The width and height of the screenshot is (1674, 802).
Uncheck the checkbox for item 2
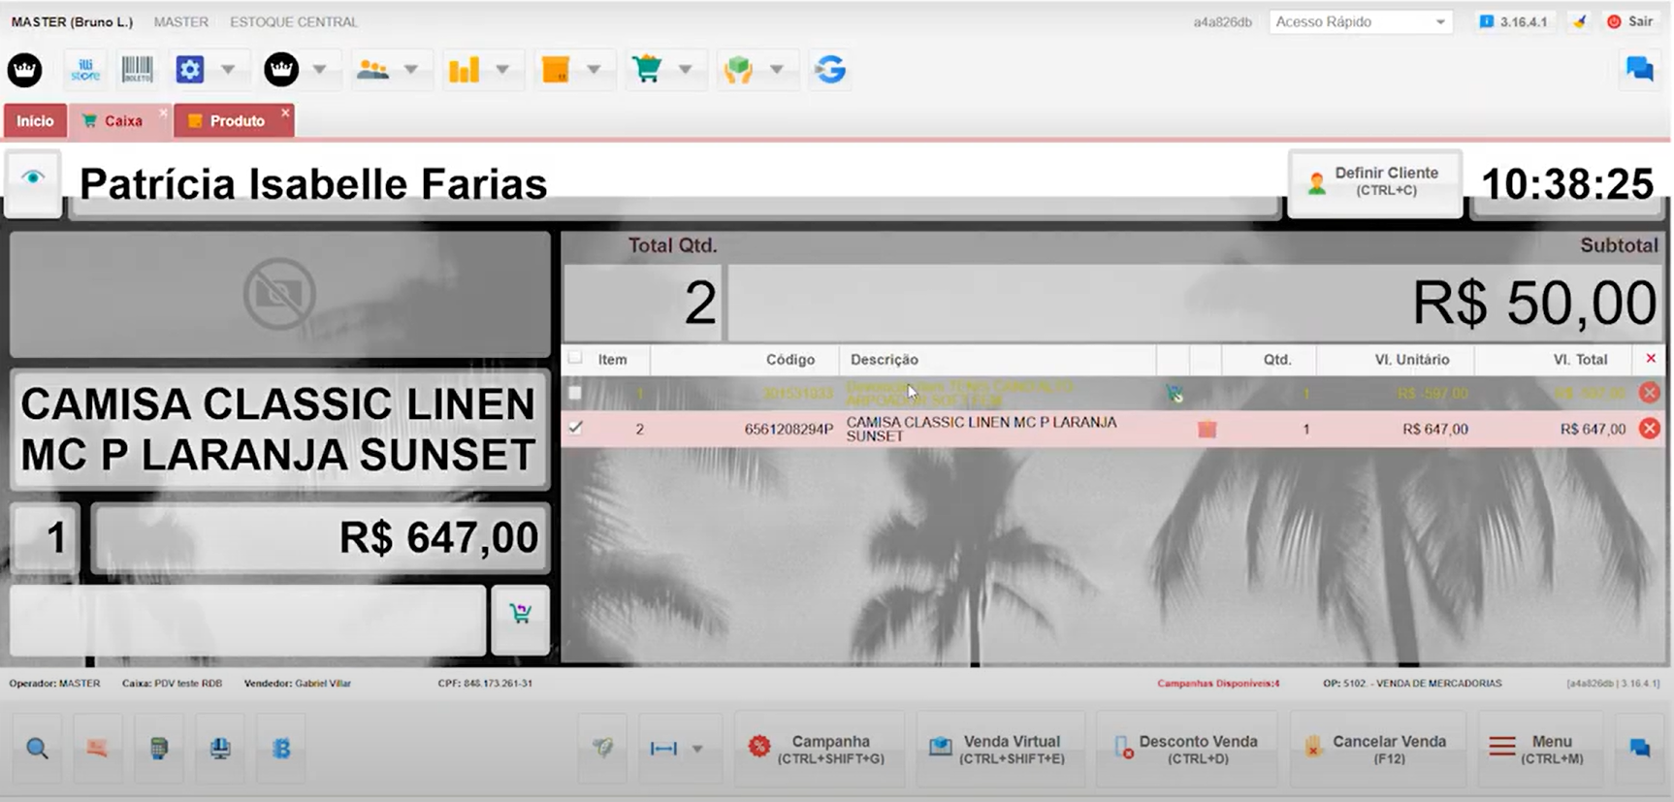point(575,428)
